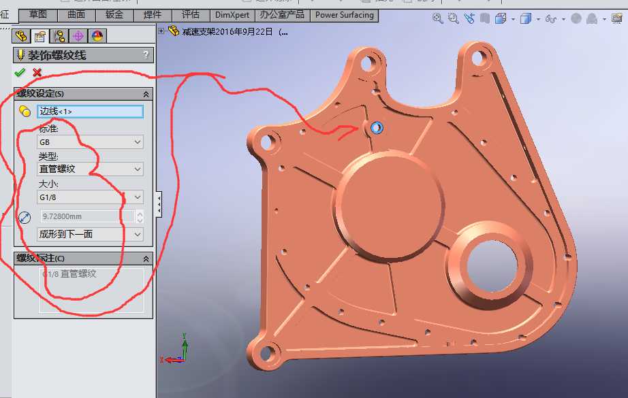This screenshot has width=628, height=398.
Task: Open the 标准 GB dropdown
Action: tap(90, 142)
